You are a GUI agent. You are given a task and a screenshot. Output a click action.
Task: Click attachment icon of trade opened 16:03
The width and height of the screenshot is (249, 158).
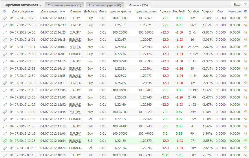point(5,25)
